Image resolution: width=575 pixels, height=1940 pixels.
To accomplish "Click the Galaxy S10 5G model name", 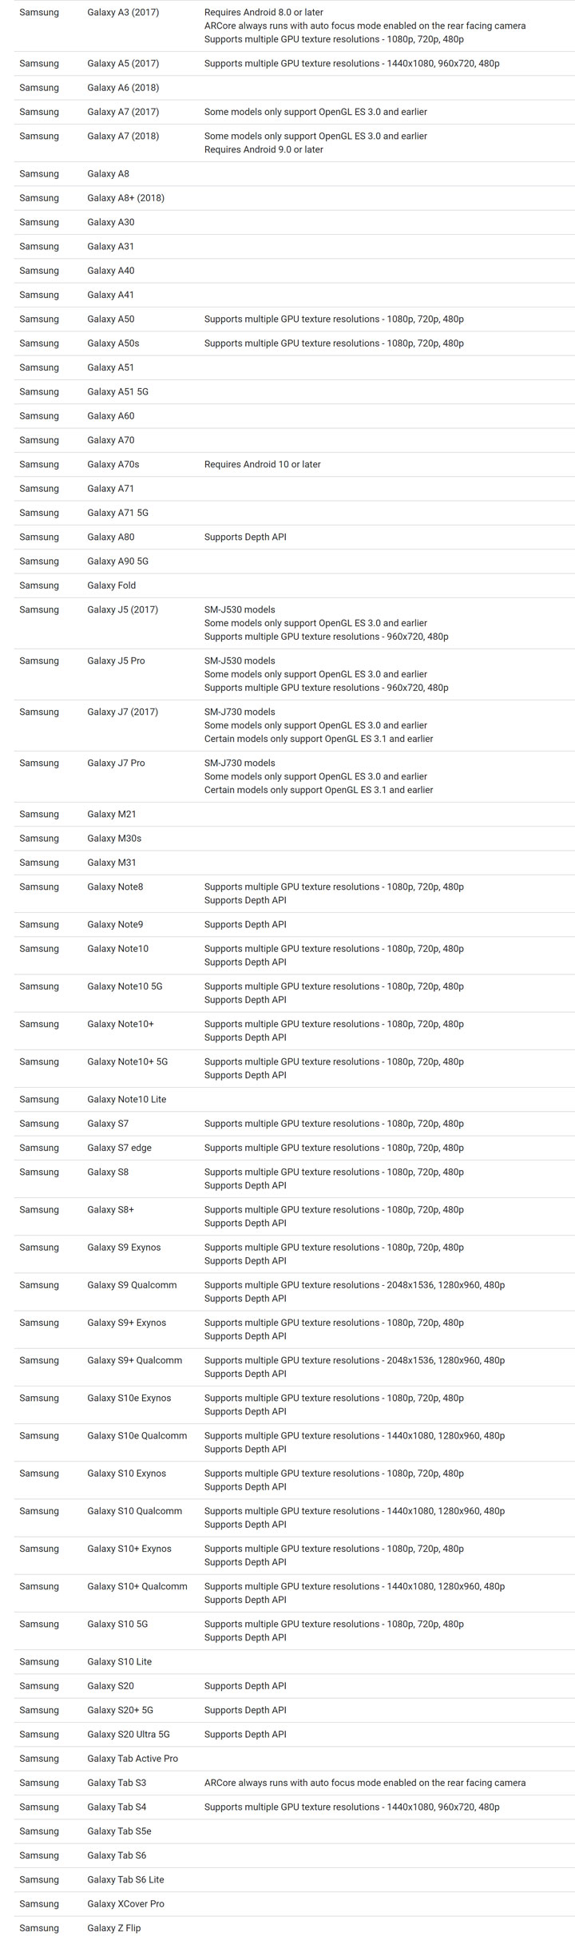I will pyautogui.click(x=117, y=1625).
